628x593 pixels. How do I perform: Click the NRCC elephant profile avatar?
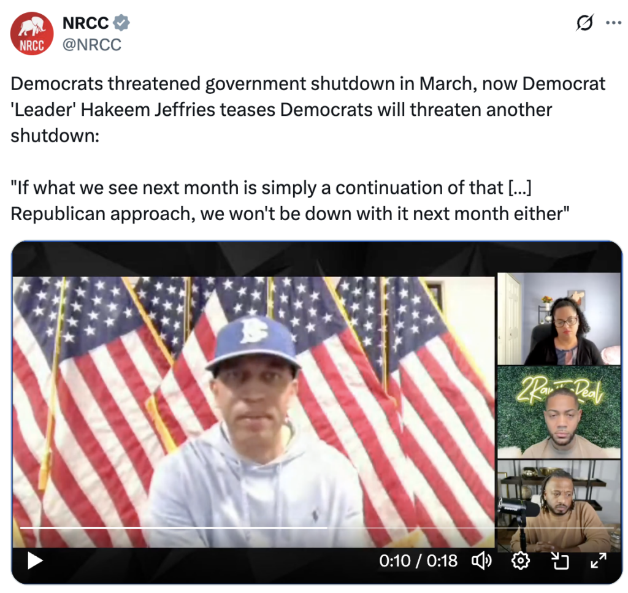tap(32, 34)
